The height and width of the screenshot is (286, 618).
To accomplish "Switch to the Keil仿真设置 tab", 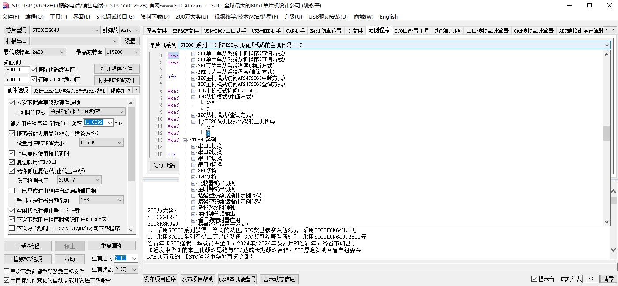I will click(x=326, y=31).
